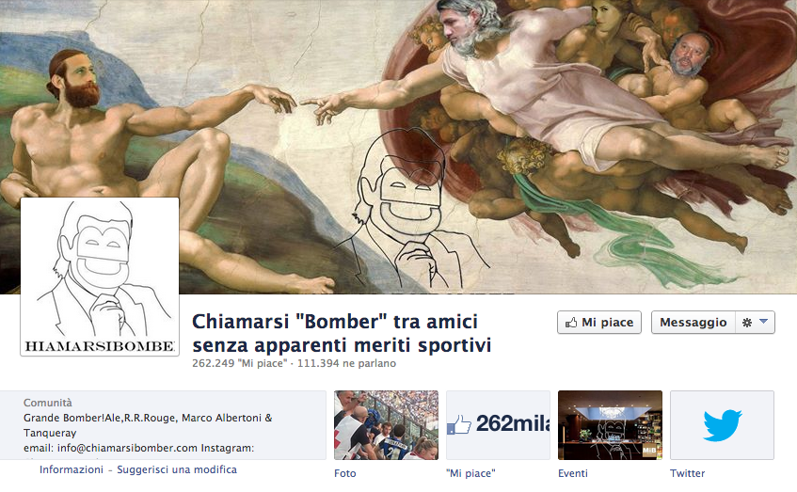Viewport: 797px width, 492px height.
Task: Send a message with the Messaggio button
Action: pos(693,323)
